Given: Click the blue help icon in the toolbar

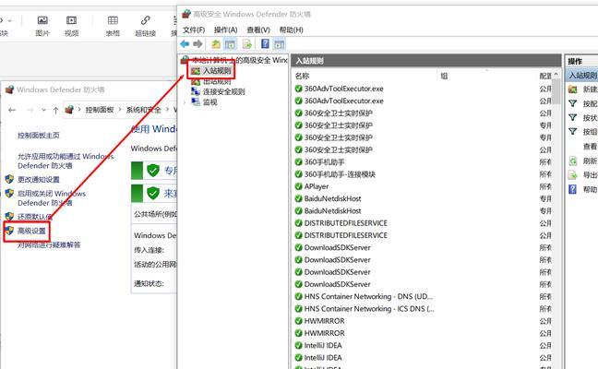Looking at the screenshot, I should [265, 44].
